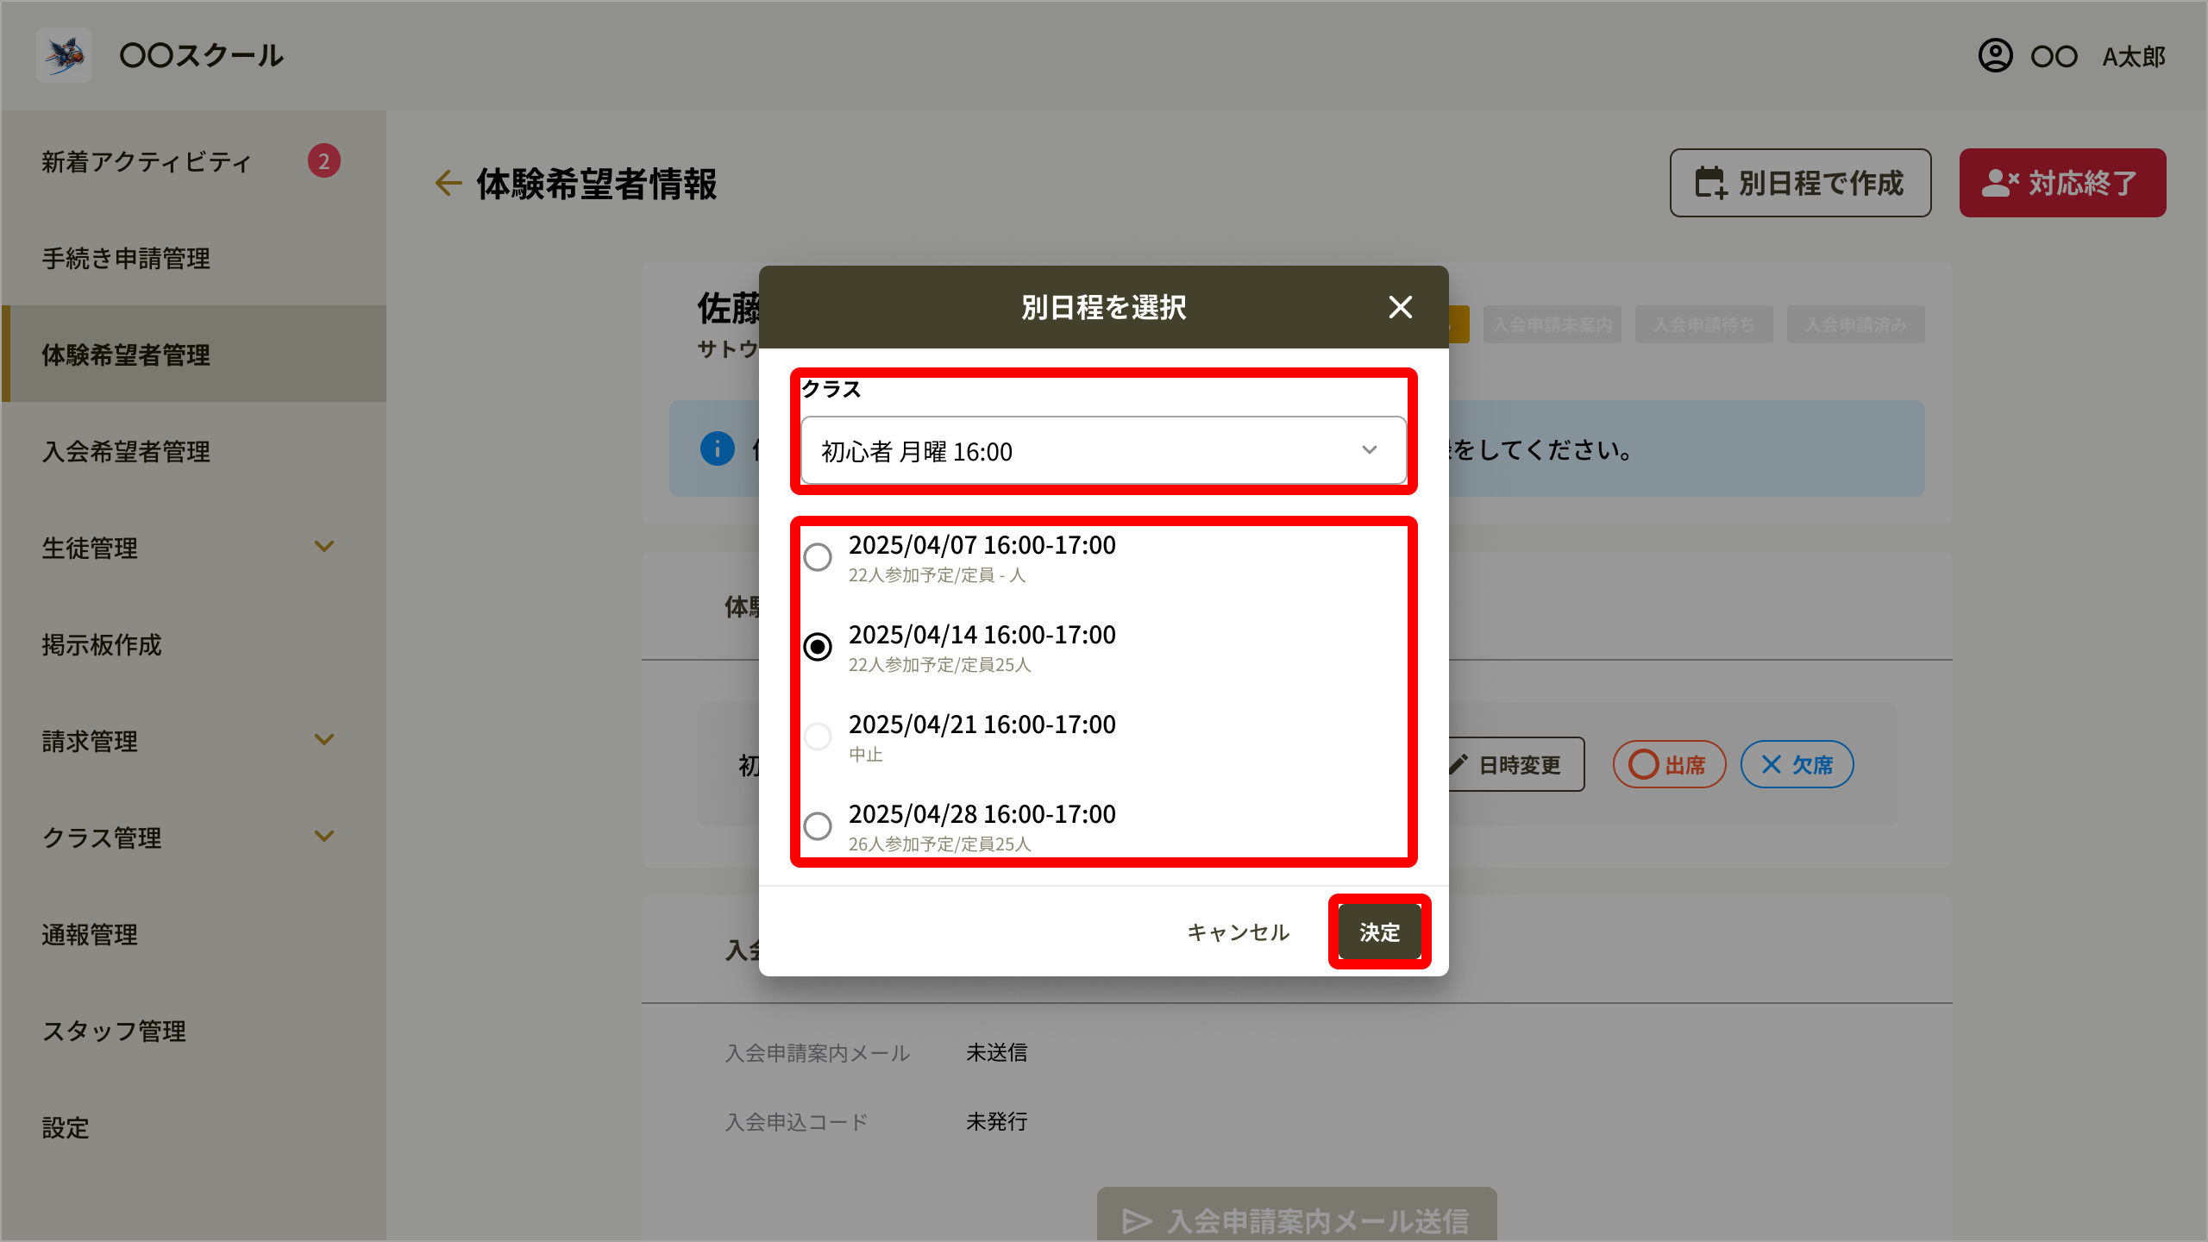Click the 未発行 value text
Screen dimensions: 2208x1242
coord(996,1121)
